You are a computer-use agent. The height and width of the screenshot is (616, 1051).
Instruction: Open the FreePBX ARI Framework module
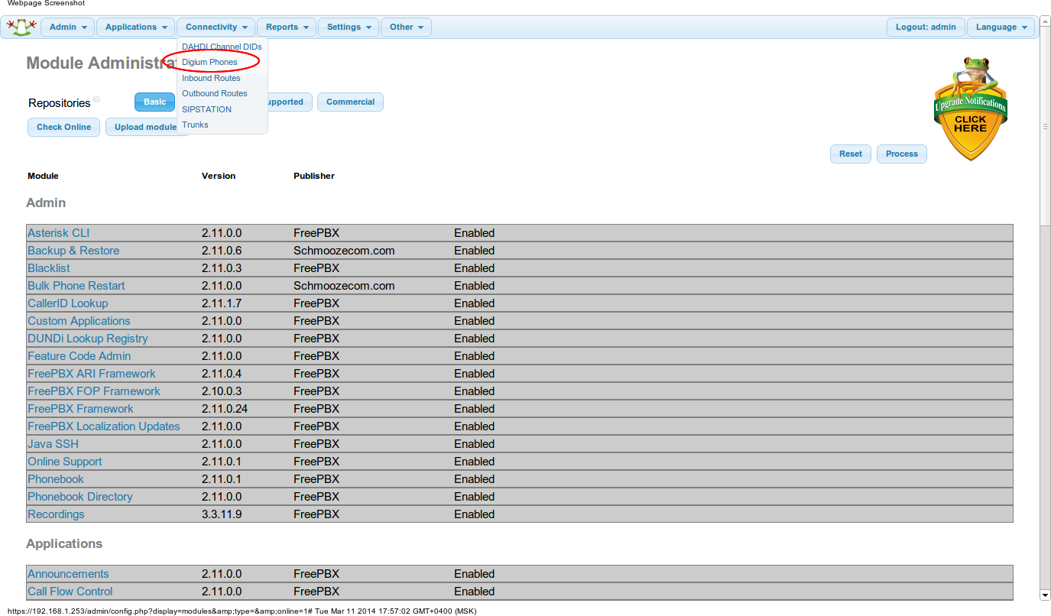tap(91, 374)
